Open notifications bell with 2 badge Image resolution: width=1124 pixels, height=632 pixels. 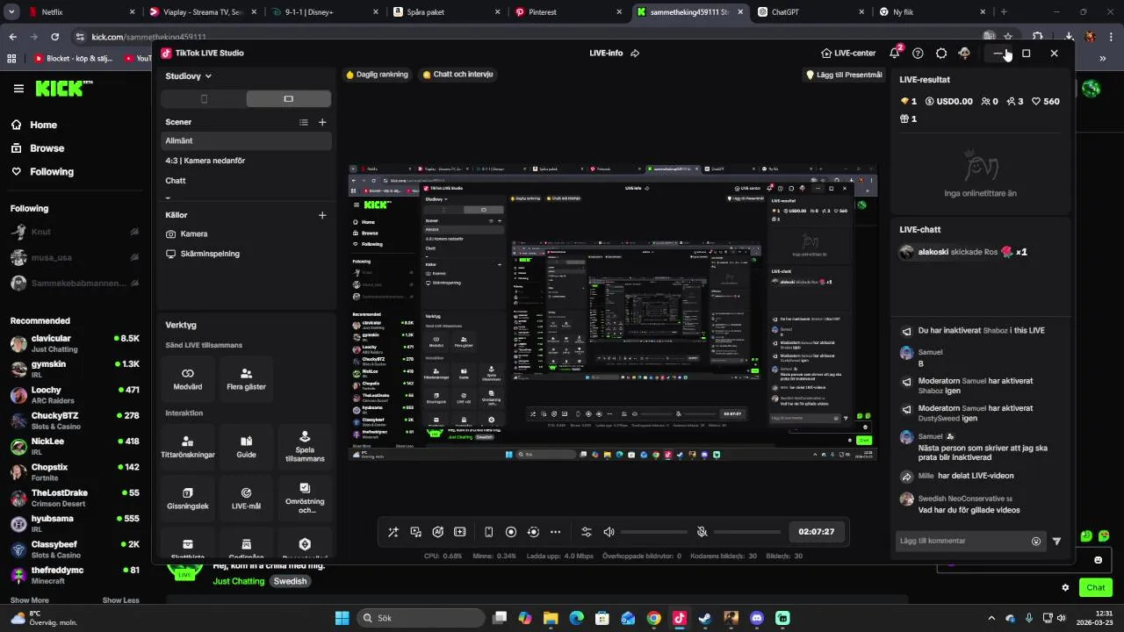point(895,53)
